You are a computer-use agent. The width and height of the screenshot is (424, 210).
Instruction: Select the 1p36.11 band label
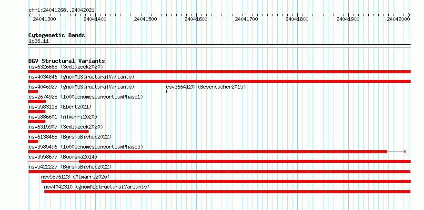click(39, 41)
